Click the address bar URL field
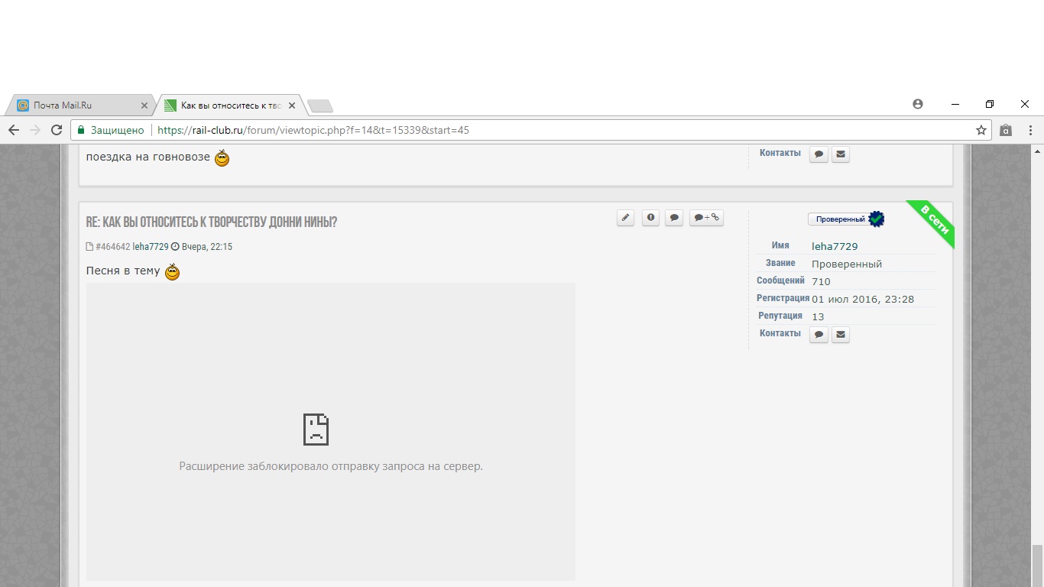Image resolution: width=1044 pixels, height=587 pixels. click(x=535, y=130)
